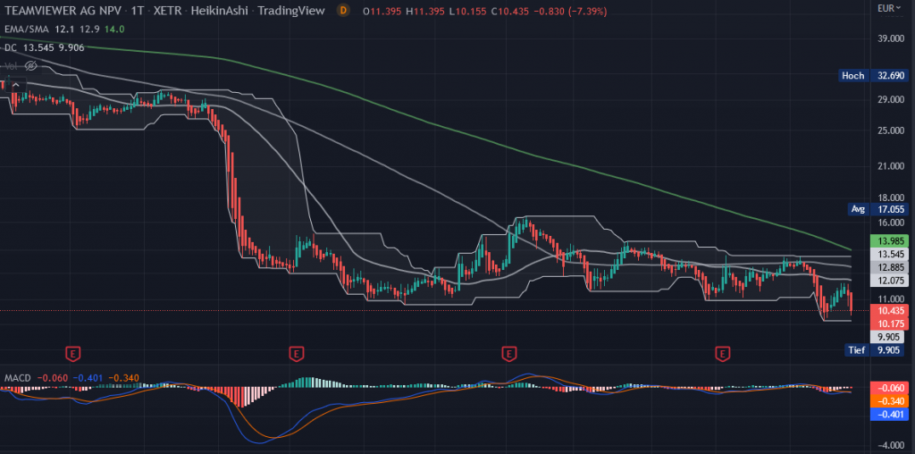
Task: Click the open value O11.395 in the header
Action: coord(382,11)
